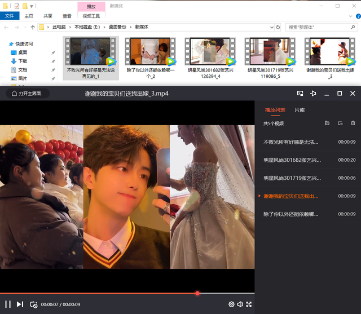Viewport: 361px width, 314px height.
Task: Open the 查看 ribbon tab
Action: (x=67, y=16)
